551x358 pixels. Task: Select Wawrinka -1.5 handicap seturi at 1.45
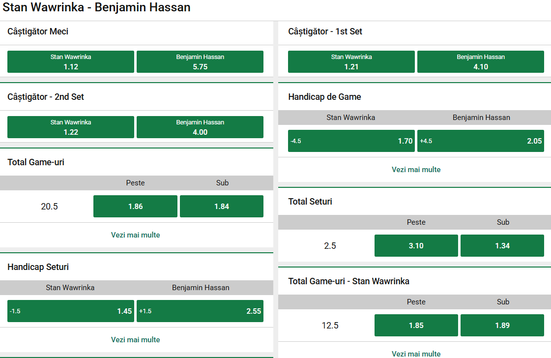(70, 311)
